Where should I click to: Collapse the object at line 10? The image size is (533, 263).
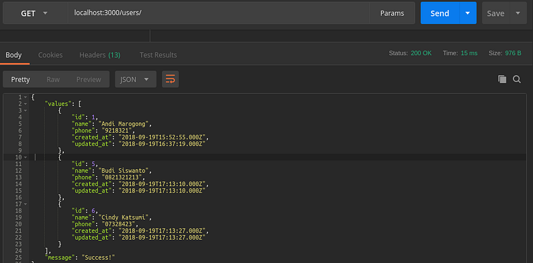tap(25, 157)
